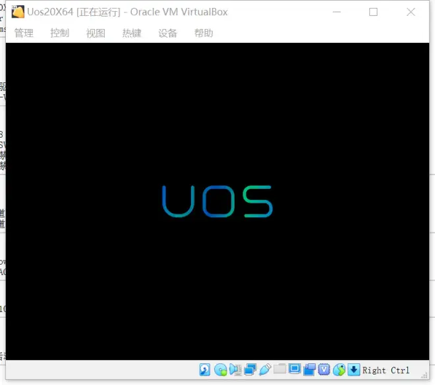Open the 热键 menu
This screenshot has width=435, height=385.
click(132, 34)
